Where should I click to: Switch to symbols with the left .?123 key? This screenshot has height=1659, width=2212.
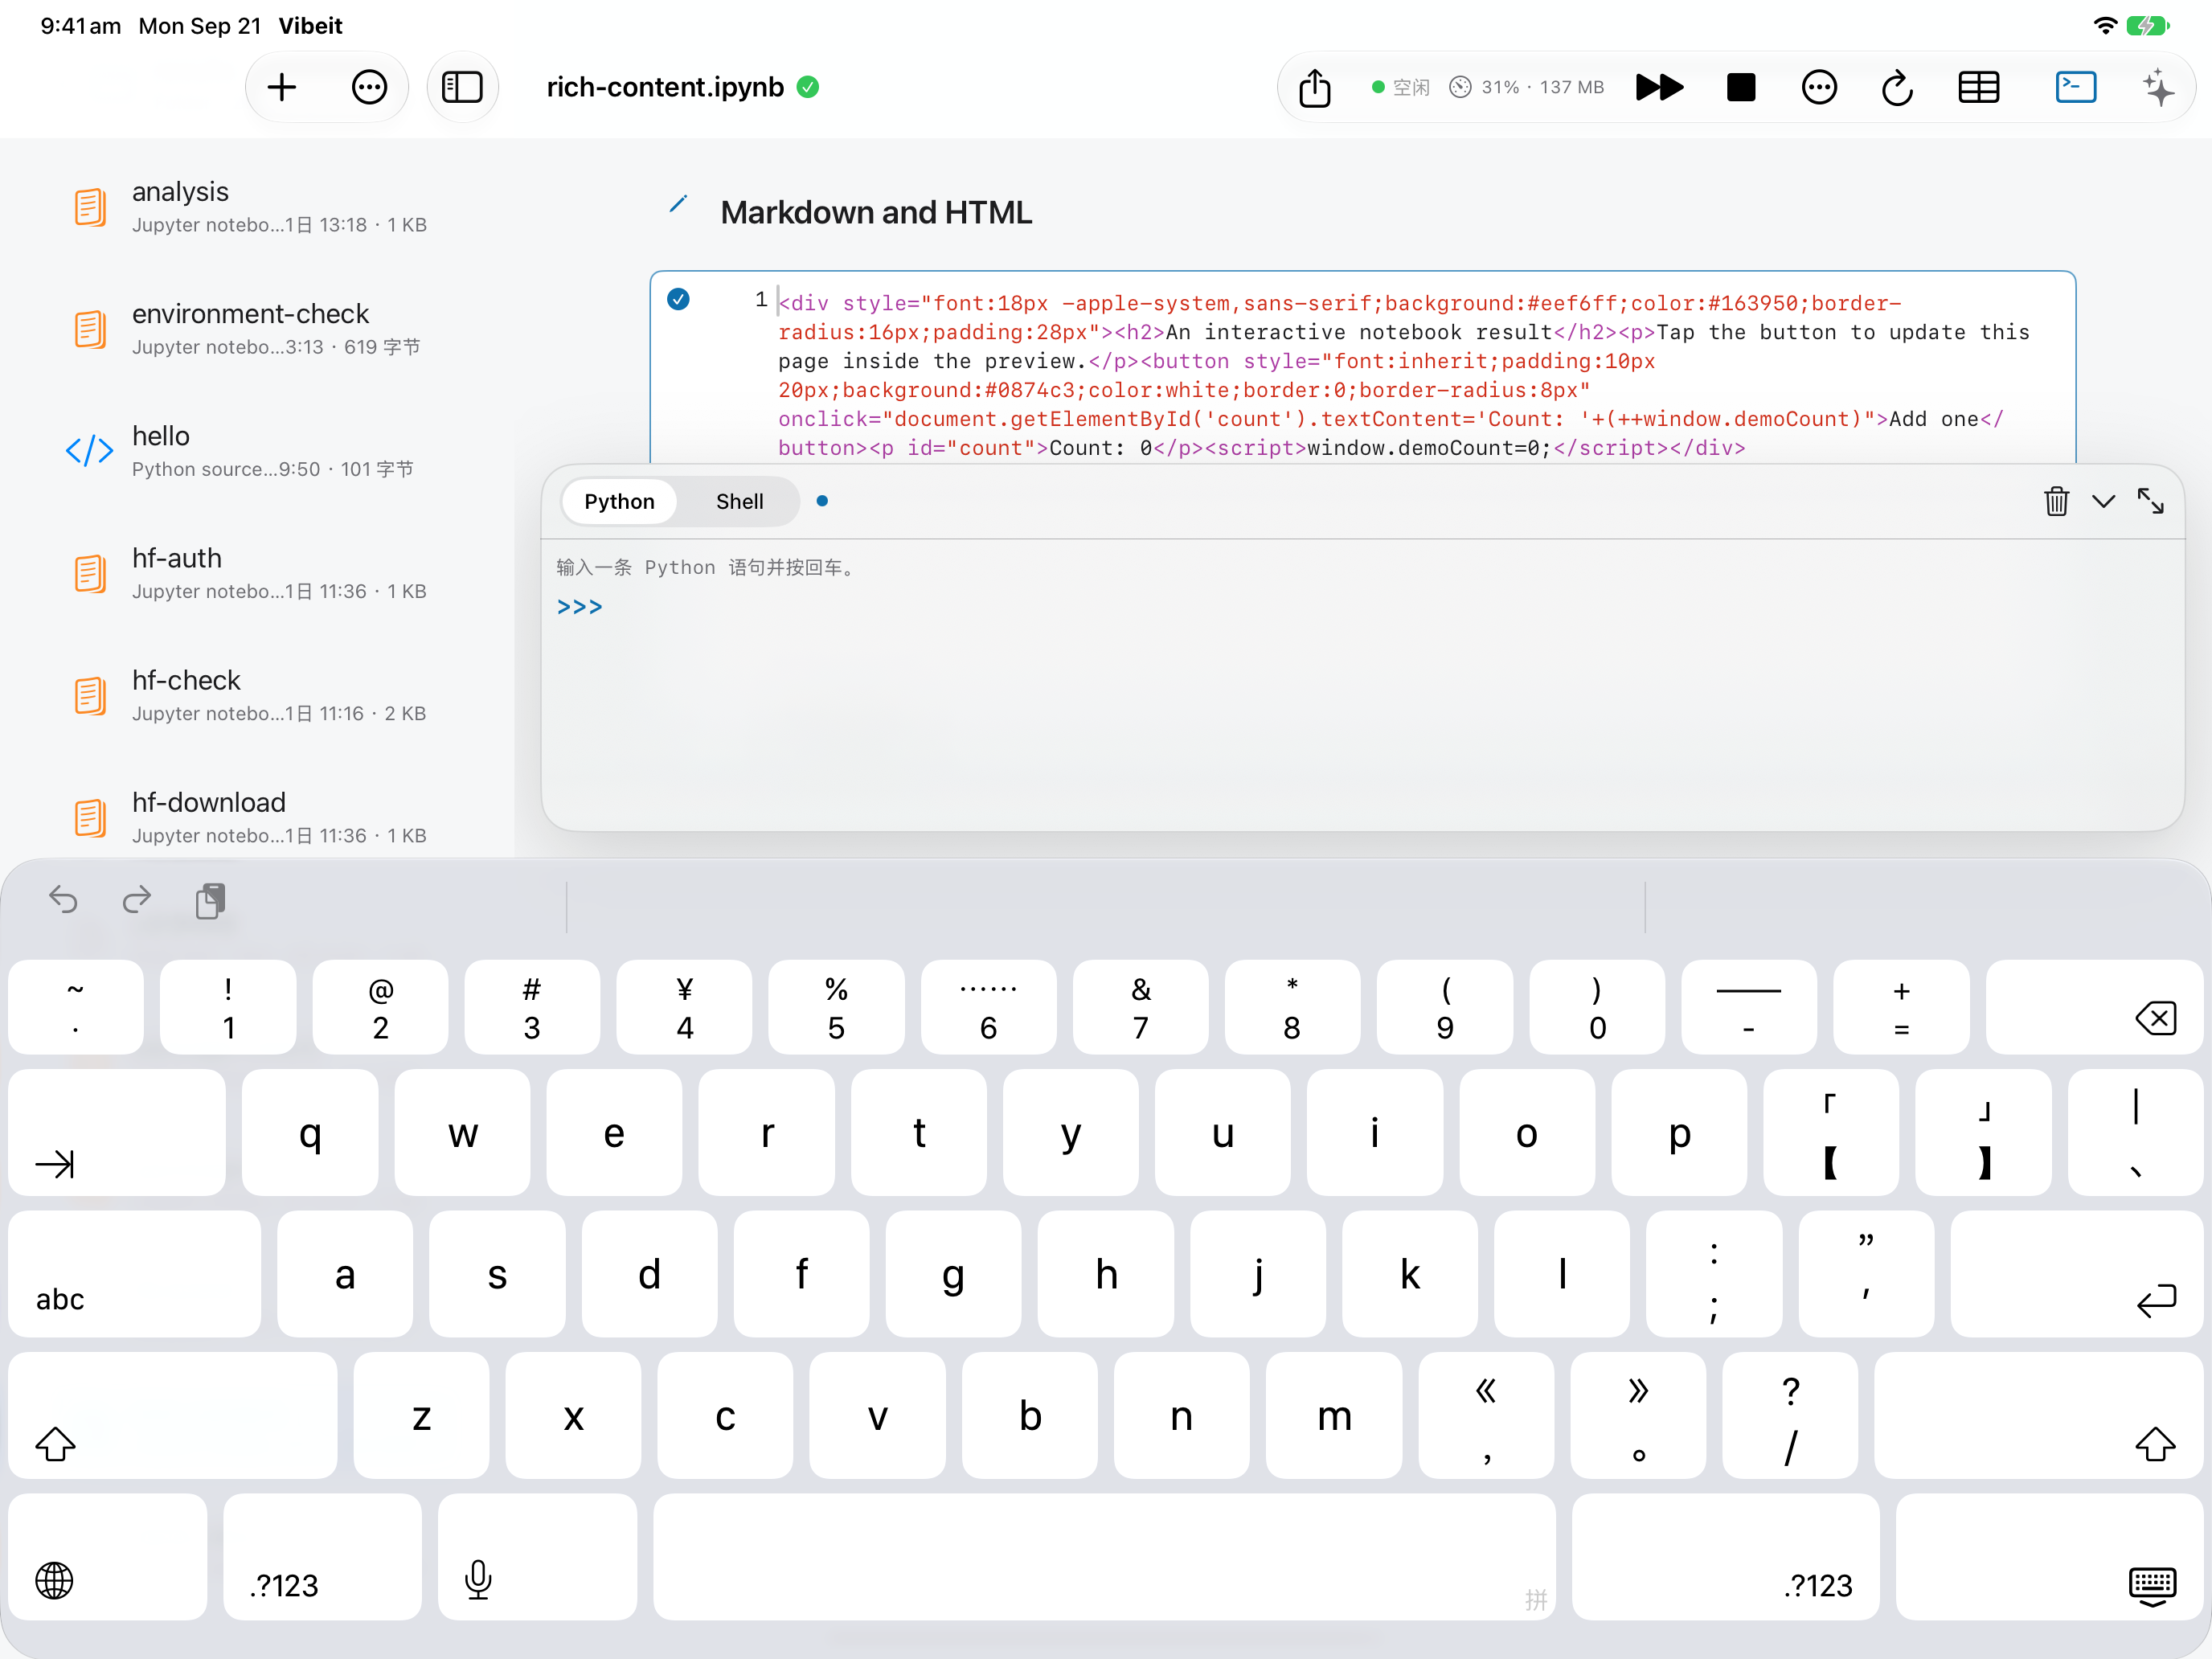[322, 1557]
